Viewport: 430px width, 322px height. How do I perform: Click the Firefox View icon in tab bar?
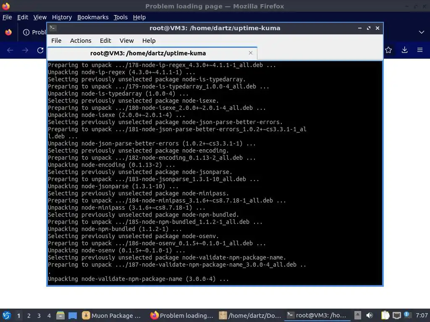click(8, 32)
